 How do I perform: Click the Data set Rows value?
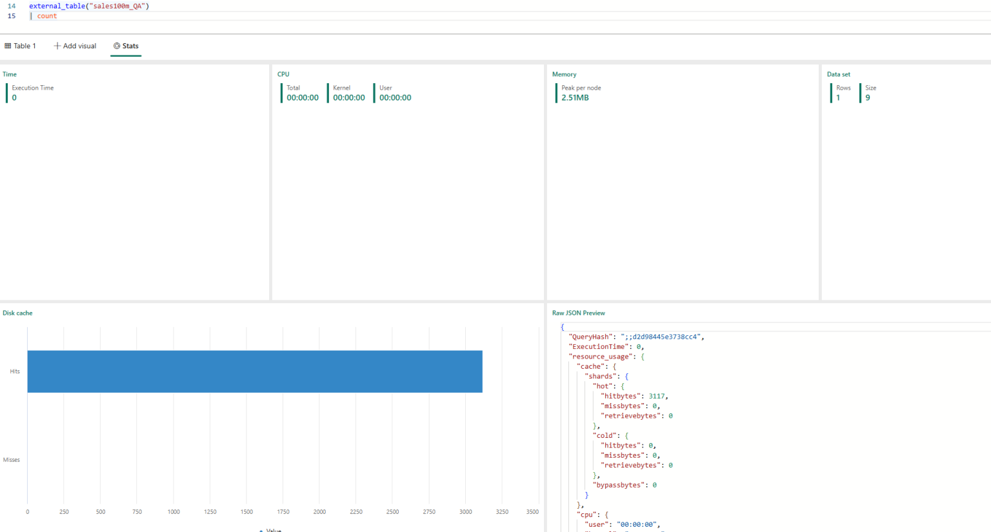[838, 98]
